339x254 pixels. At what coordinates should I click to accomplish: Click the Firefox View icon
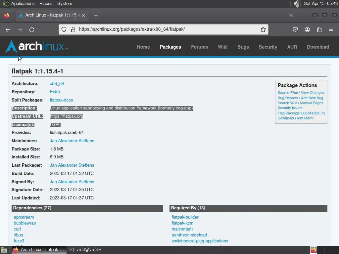[x=7, y=15]
